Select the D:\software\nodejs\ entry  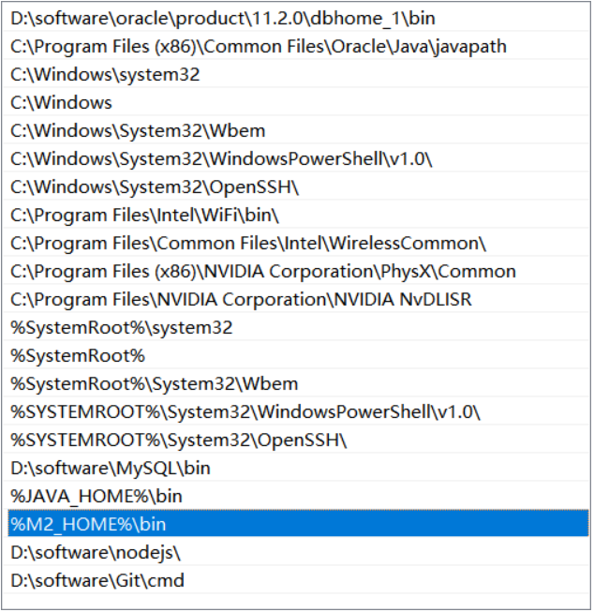click(x=297, y=552)
